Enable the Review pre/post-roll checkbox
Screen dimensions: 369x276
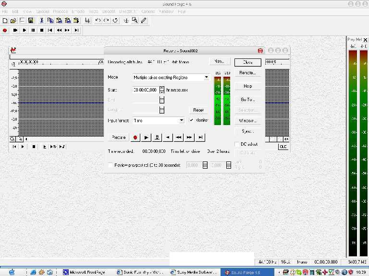(x=111, y=165)
